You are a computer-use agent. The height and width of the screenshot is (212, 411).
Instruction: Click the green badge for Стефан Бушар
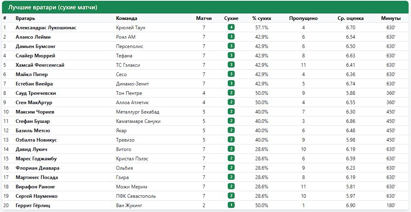[x=231, y=121]
